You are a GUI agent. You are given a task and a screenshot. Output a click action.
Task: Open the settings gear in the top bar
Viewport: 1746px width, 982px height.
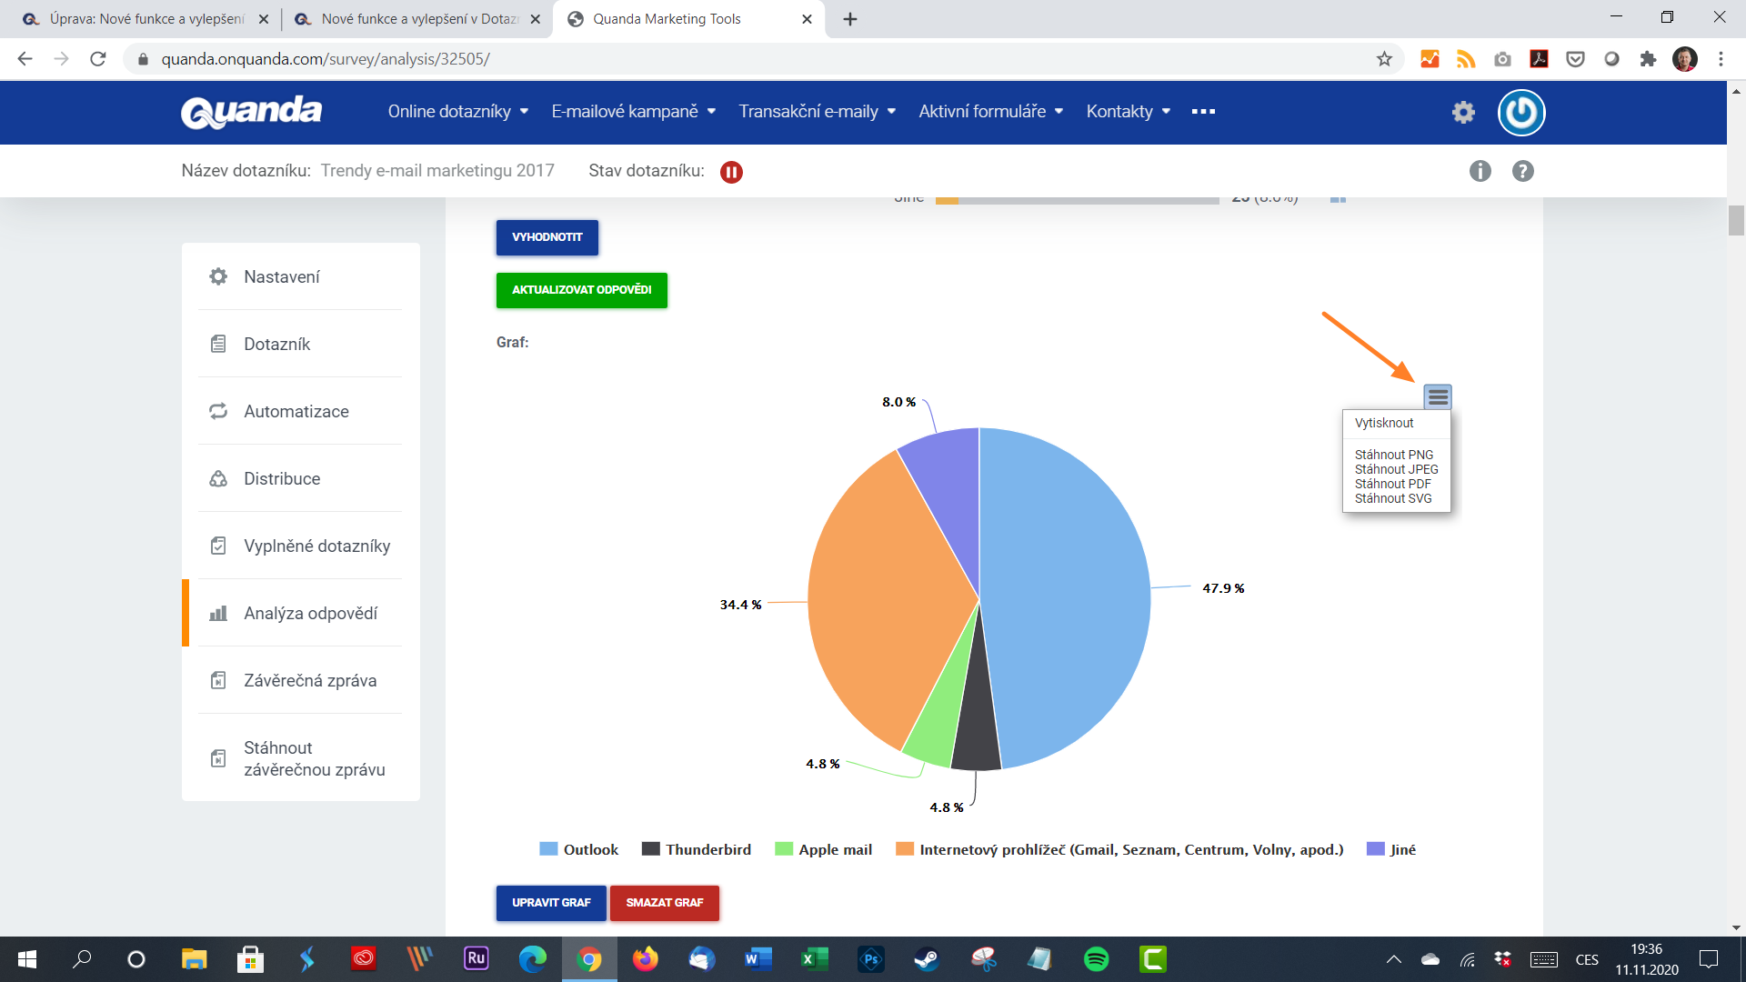[1463, 112]
